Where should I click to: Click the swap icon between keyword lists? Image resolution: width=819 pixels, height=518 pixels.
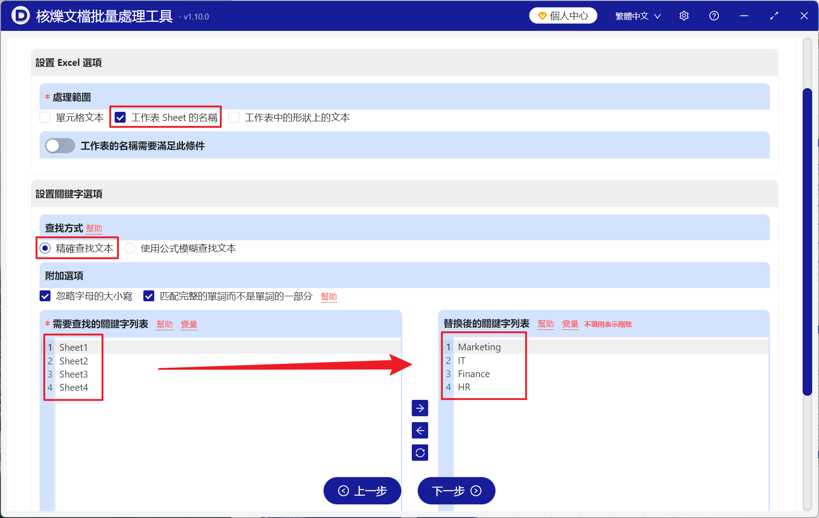pos(420,453)
